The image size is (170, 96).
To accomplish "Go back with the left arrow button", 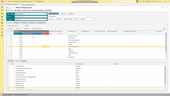I will coord(7,7).
